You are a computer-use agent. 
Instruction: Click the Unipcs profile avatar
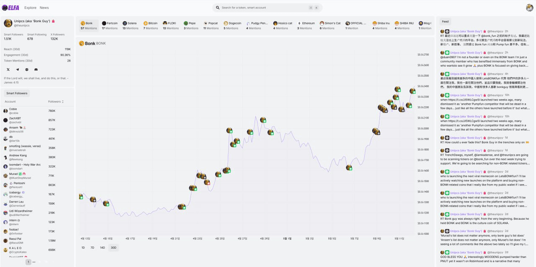point(8,23)
